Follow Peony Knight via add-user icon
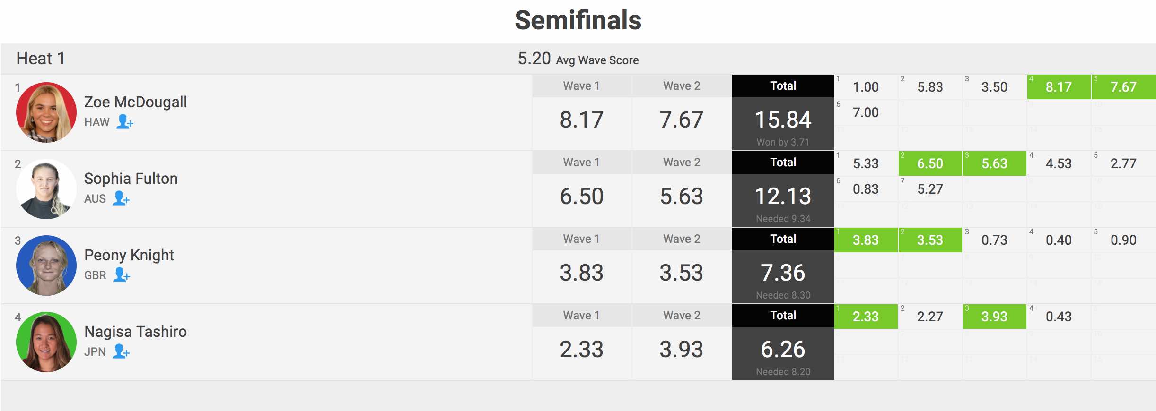The image size is (1156, 411). (x=122, y=275)
